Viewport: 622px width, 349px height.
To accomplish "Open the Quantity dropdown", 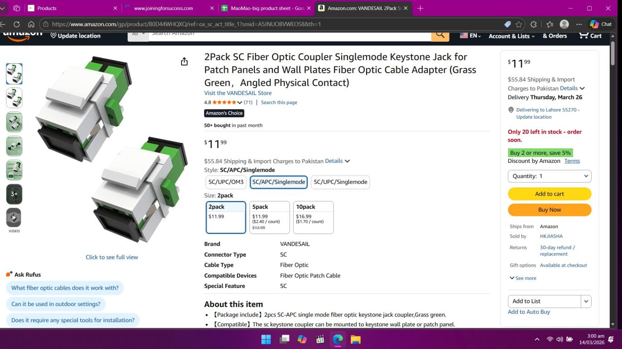I will [549, 176].
